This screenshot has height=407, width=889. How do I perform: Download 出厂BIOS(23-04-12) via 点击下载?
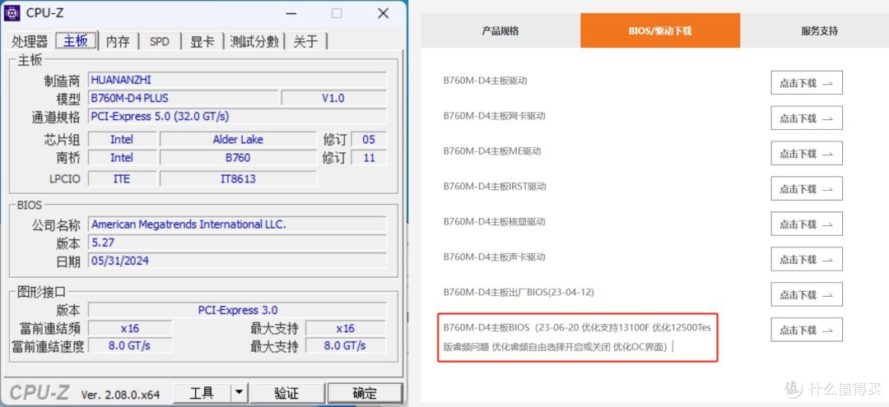tap(806, 294)
